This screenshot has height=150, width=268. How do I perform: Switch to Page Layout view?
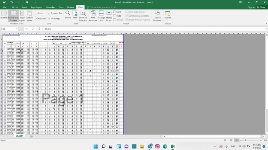(22, 16)
